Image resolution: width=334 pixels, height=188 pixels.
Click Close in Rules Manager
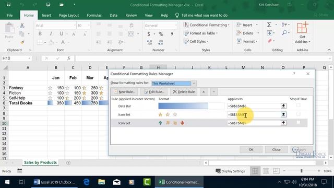[276, 150]
